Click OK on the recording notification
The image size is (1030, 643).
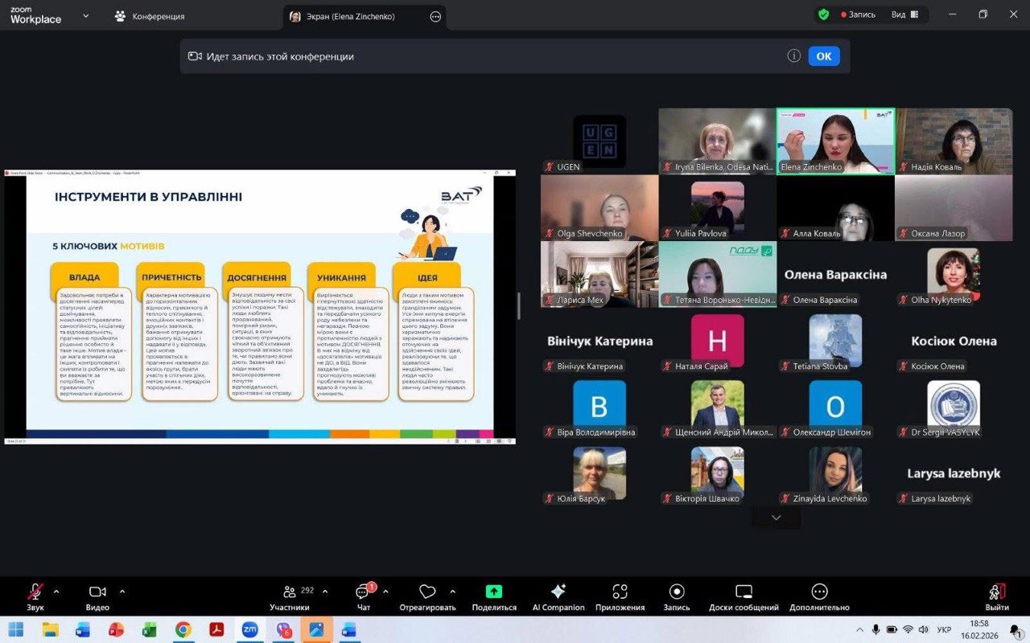point(823,56)
